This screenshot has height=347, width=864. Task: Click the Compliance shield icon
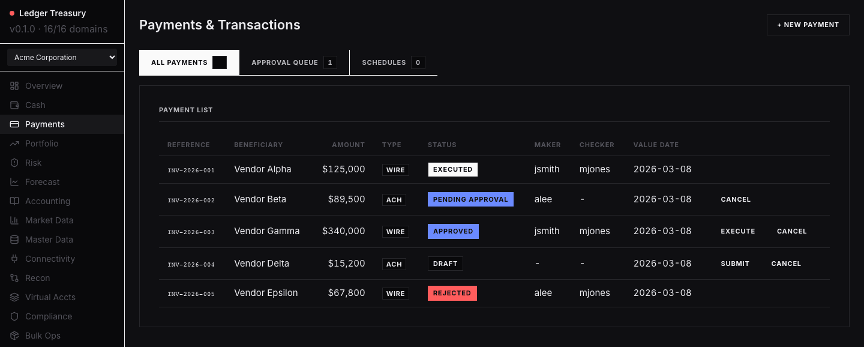14,316
